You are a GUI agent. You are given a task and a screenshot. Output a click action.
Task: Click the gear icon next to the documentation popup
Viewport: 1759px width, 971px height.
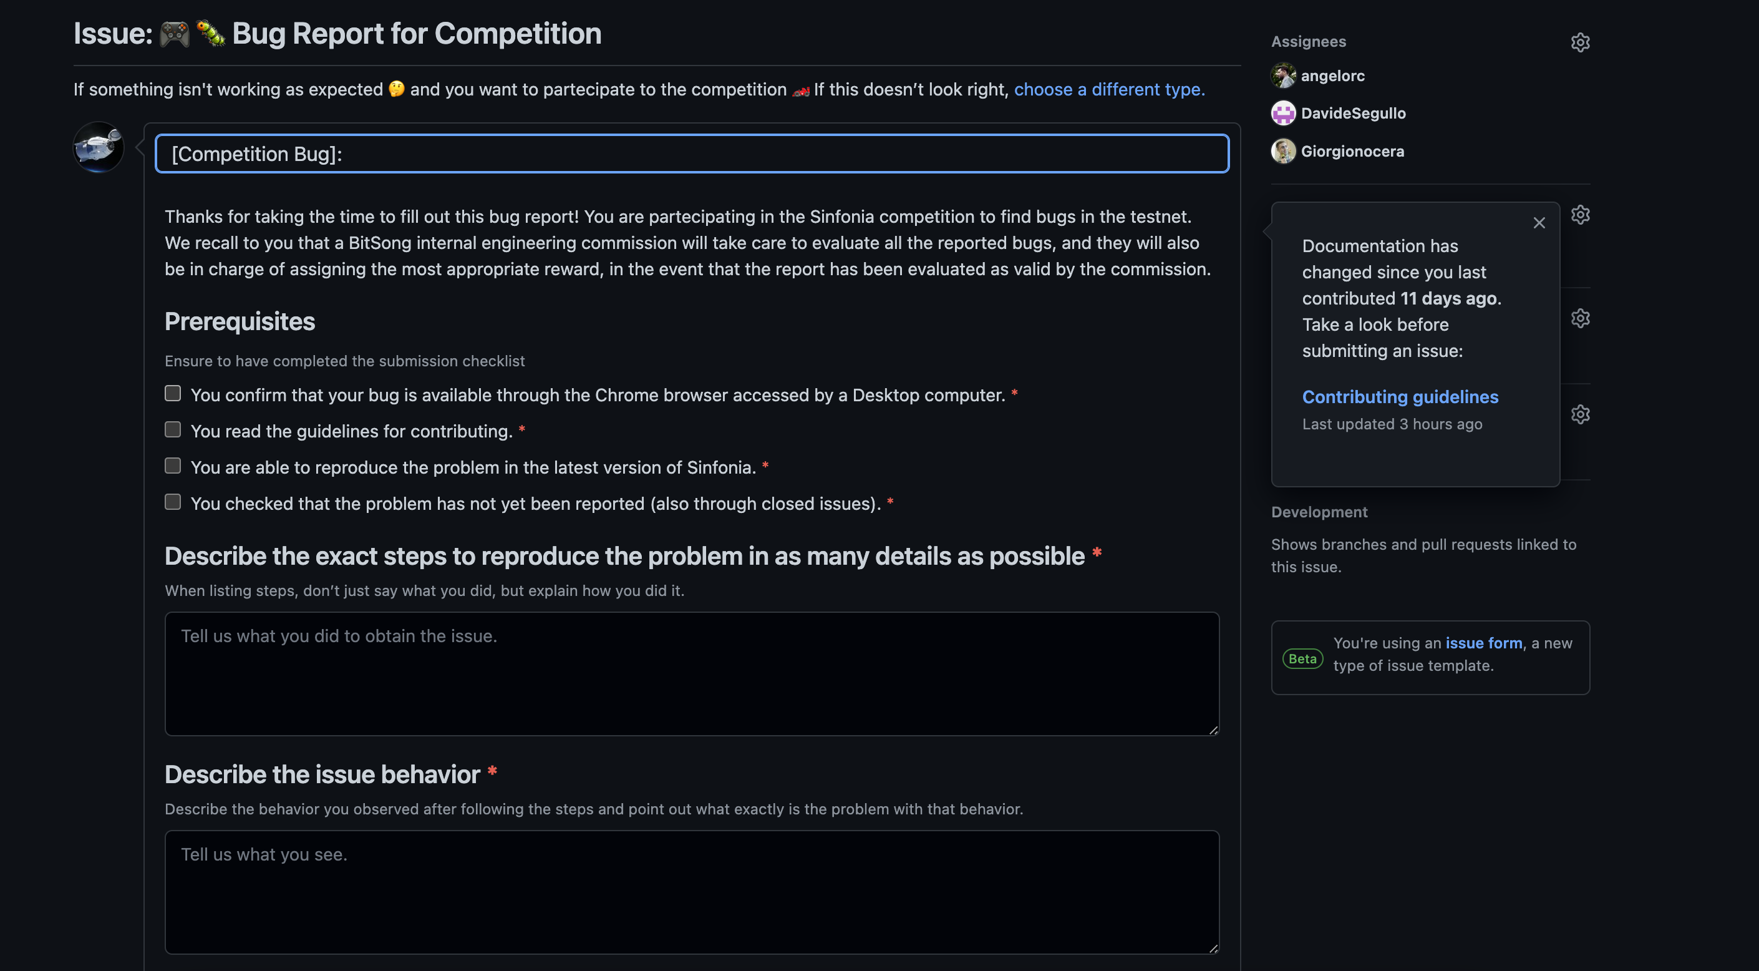tap(1580, 215)
